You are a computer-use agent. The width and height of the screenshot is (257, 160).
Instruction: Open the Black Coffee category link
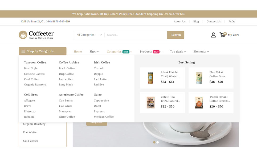point(67,68)
